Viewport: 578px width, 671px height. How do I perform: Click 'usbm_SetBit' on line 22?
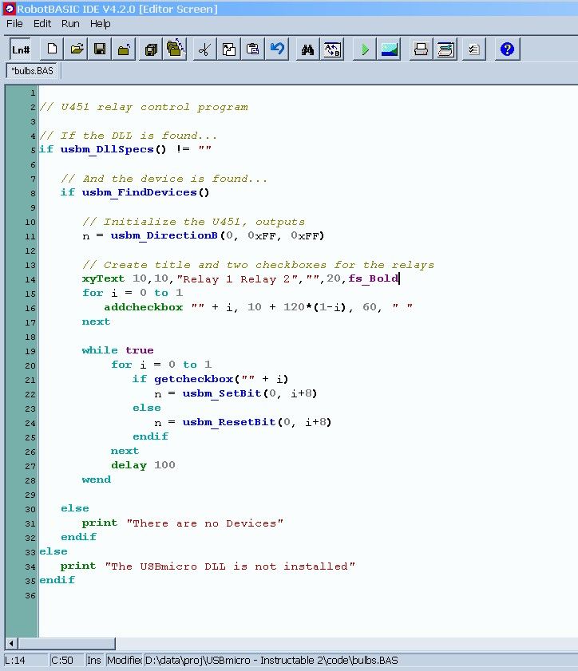pyautogui.click(x=222, y=393)
